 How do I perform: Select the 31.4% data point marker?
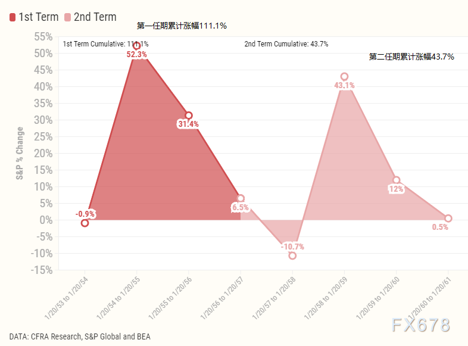pyautogui.click(x=189, y=115)
